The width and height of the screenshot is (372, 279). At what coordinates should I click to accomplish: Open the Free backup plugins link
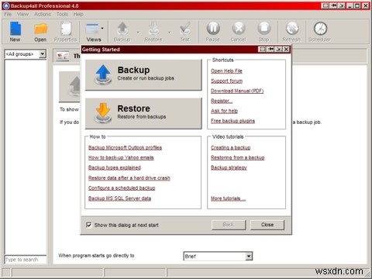232,121
